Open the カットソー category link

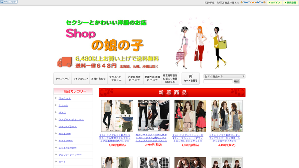click(64, 134)
